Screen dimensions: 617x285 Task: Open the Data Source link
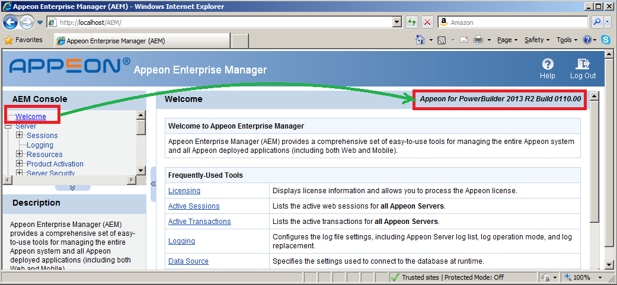[x=188, y=261]
